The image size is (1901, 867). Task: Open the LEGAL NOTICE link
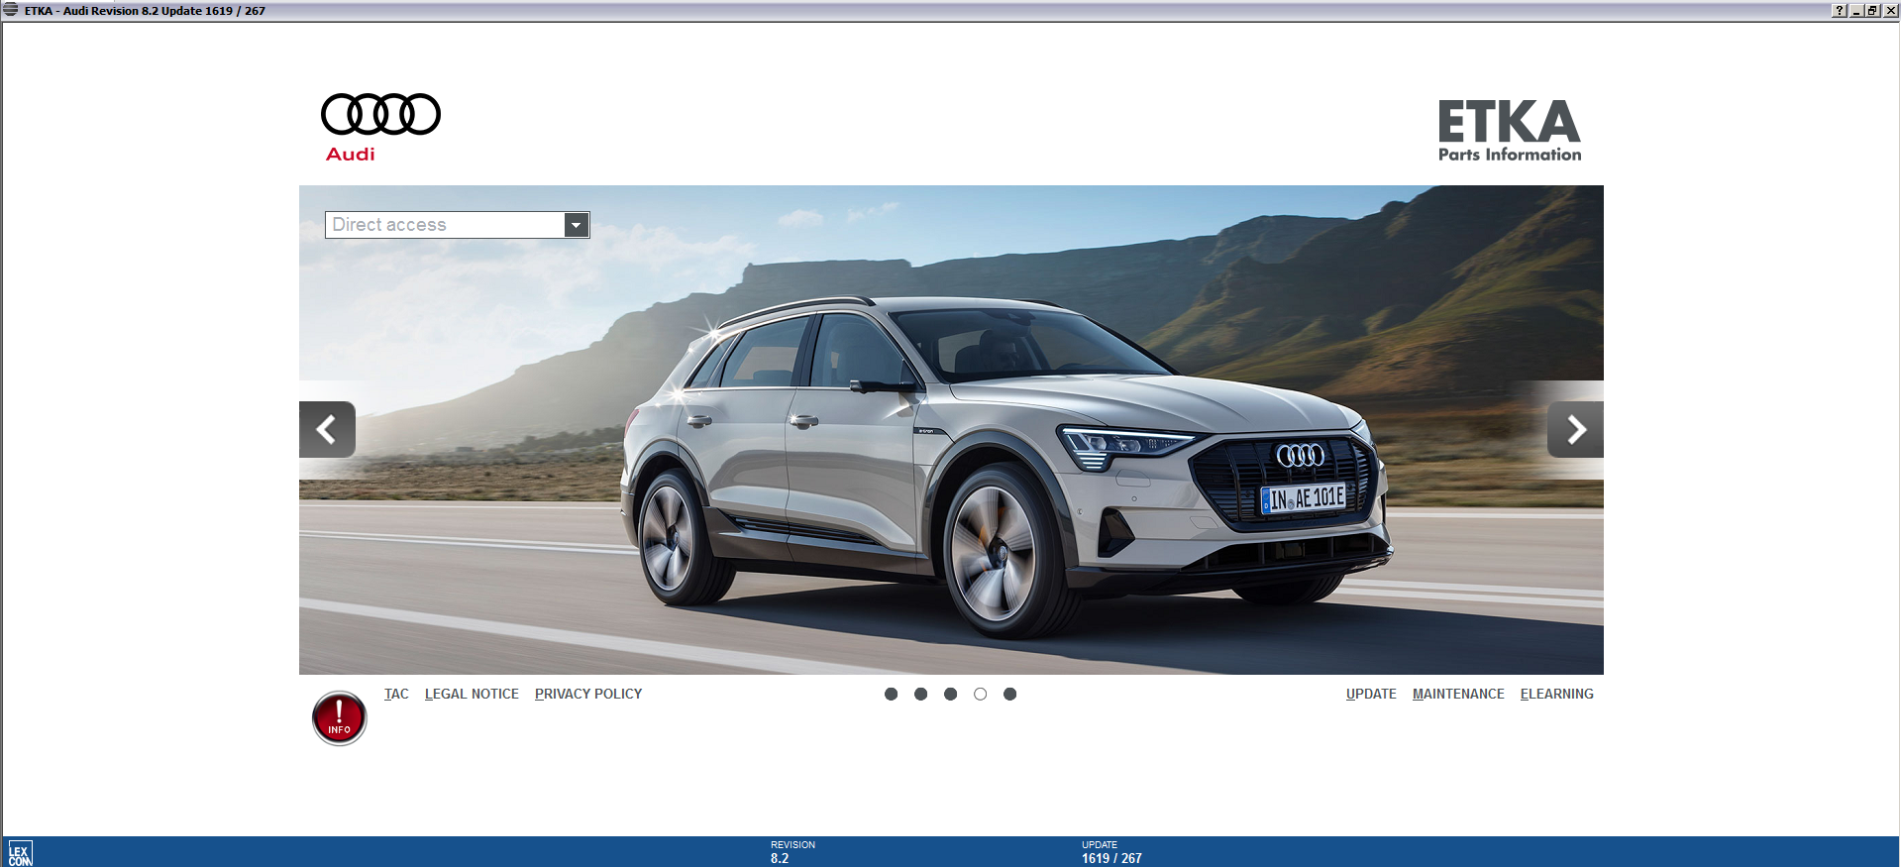[x=472, y=694]
